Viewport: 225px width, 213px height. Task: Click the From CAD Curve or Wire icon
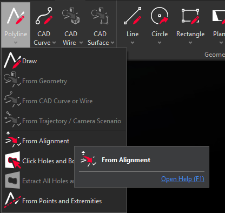[x=12, y=99]
